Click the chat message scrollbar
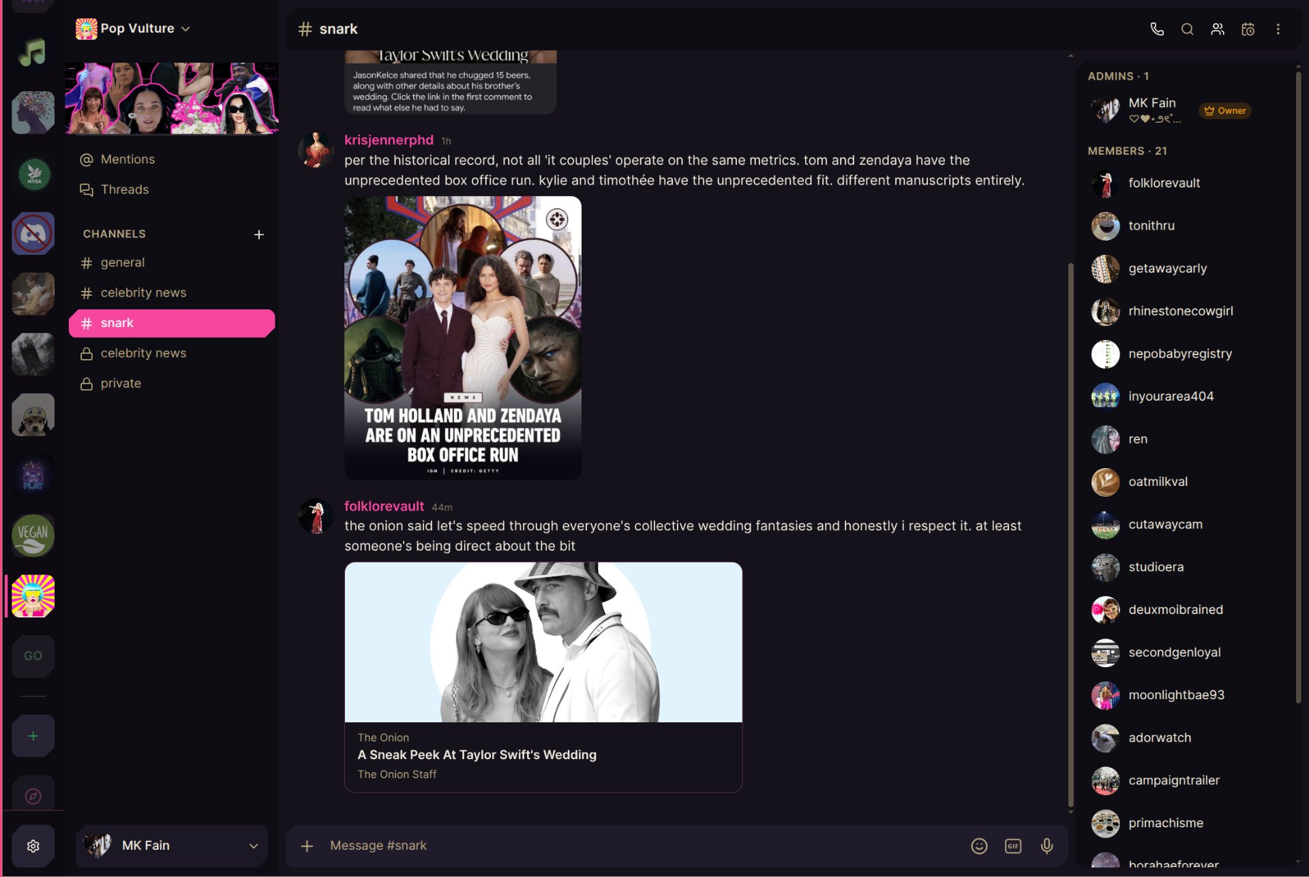This screenshot has width=1309, height=877. click(x=1070, y=535)
